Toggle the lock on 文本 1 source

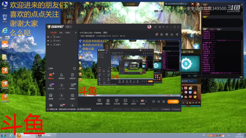[x=51, y=41]
